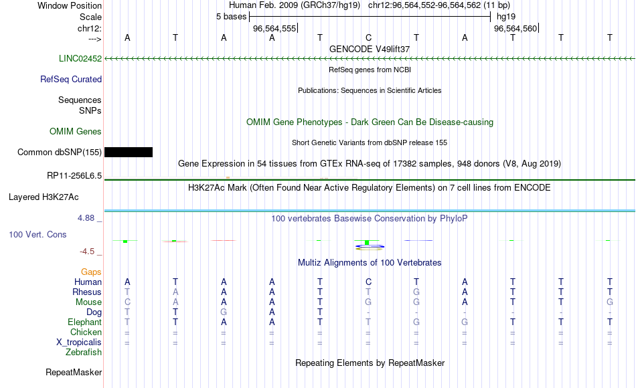Click Short Genetic Variants from dbSNP title
This screenshot has height=388, width=636.
[x=370, y=142]
